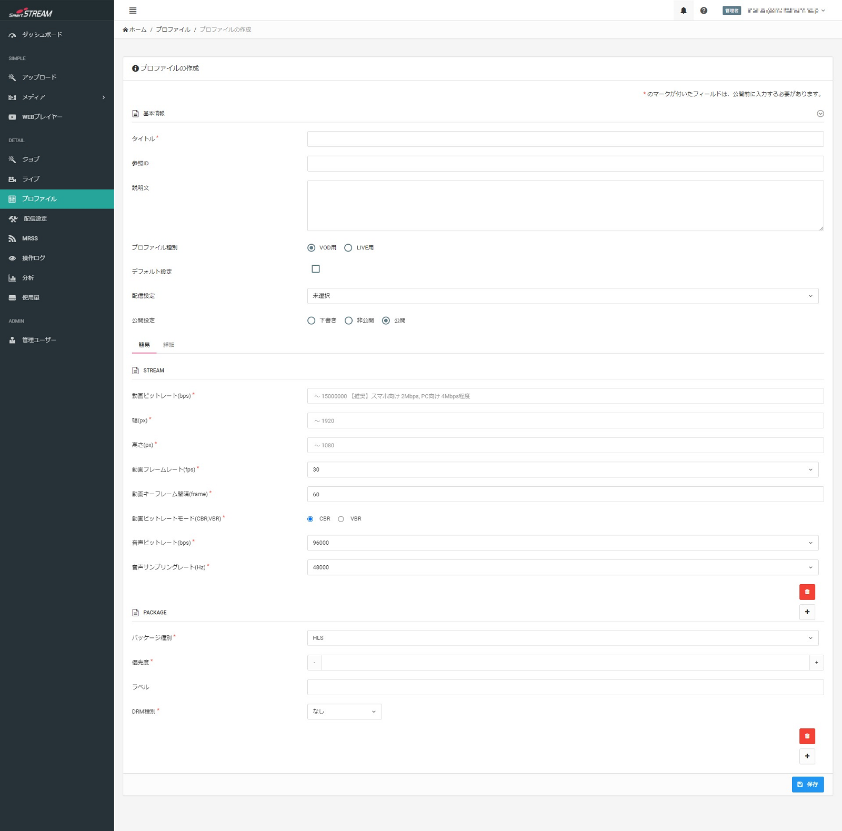The image size is (842, 831).
Task: Open the 動画フレームレート dropdown
Action: [563, 469]
